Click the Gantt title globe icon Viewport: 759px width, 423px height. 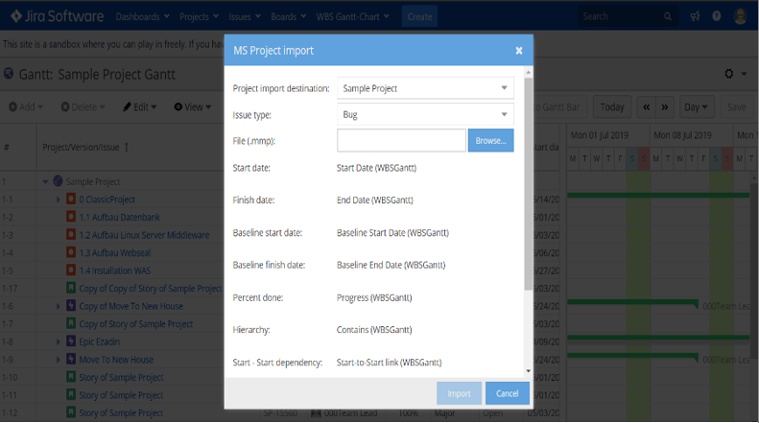9,74
